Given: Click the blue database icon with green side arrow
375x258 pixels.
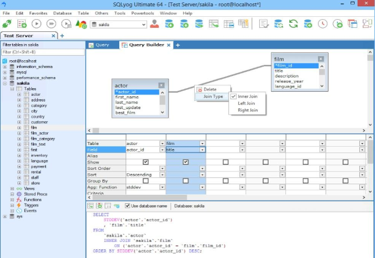Looking at the screenshot, I should pos(199,24).
